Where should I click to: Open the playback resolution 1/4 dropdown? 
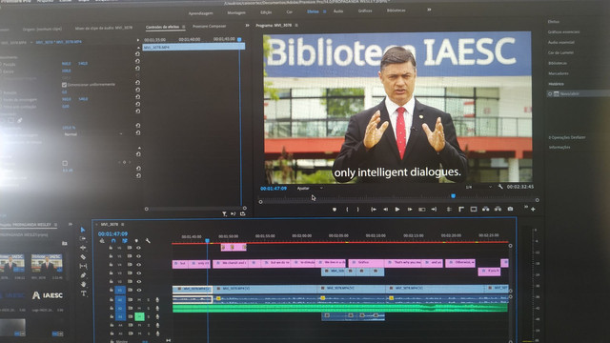478,187
